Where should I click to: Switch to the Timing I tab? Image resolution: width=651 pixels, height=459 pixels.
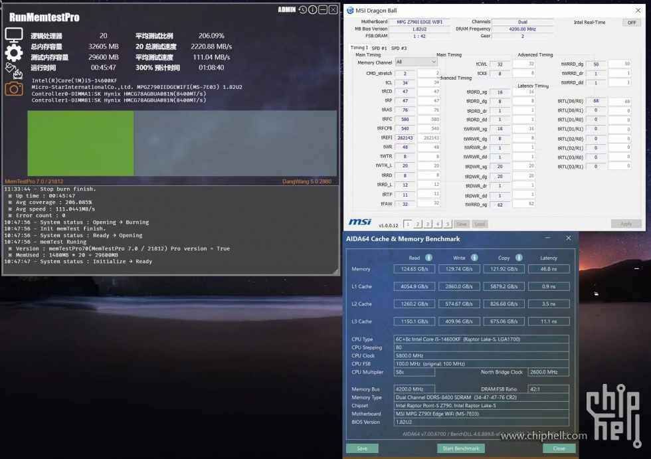point(359,48)
